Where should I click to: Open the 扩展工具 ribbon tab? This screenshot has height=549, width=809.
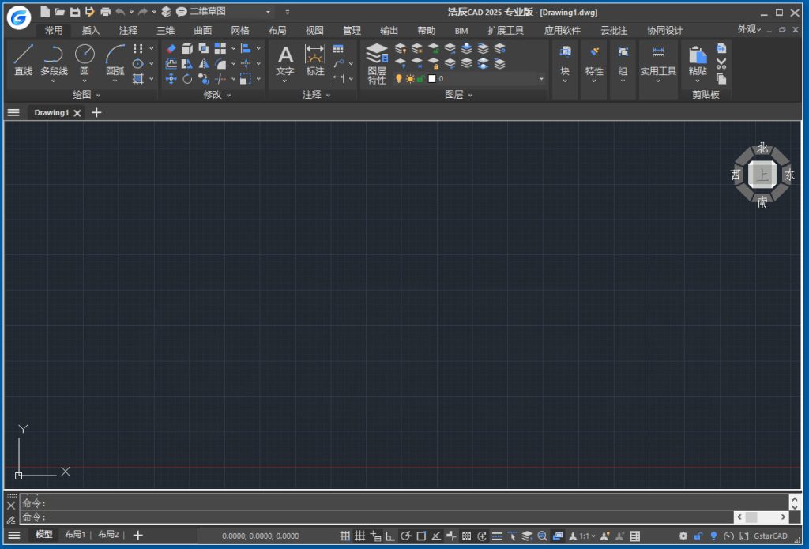tap(506, 31)
